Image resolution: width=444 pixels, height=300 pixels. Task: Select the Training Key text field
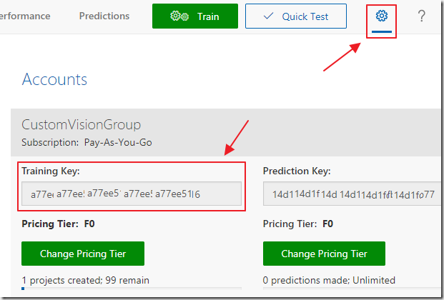pos(132,194)
